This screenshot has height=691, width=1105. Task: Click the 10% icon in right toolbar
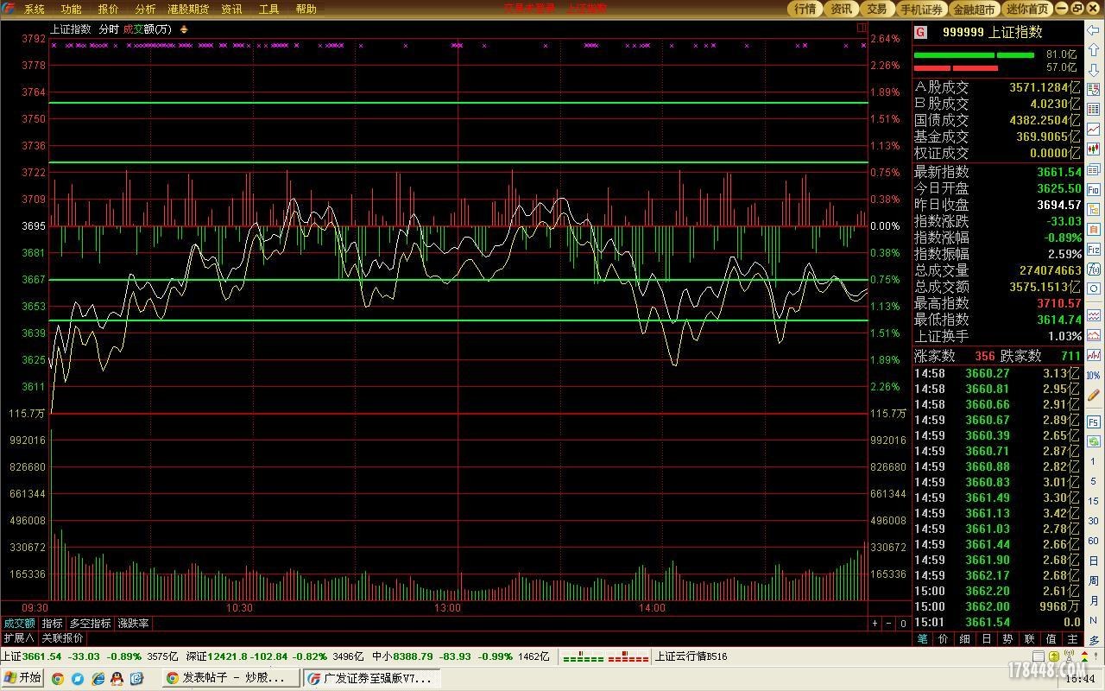click(x=1093, y=375)
